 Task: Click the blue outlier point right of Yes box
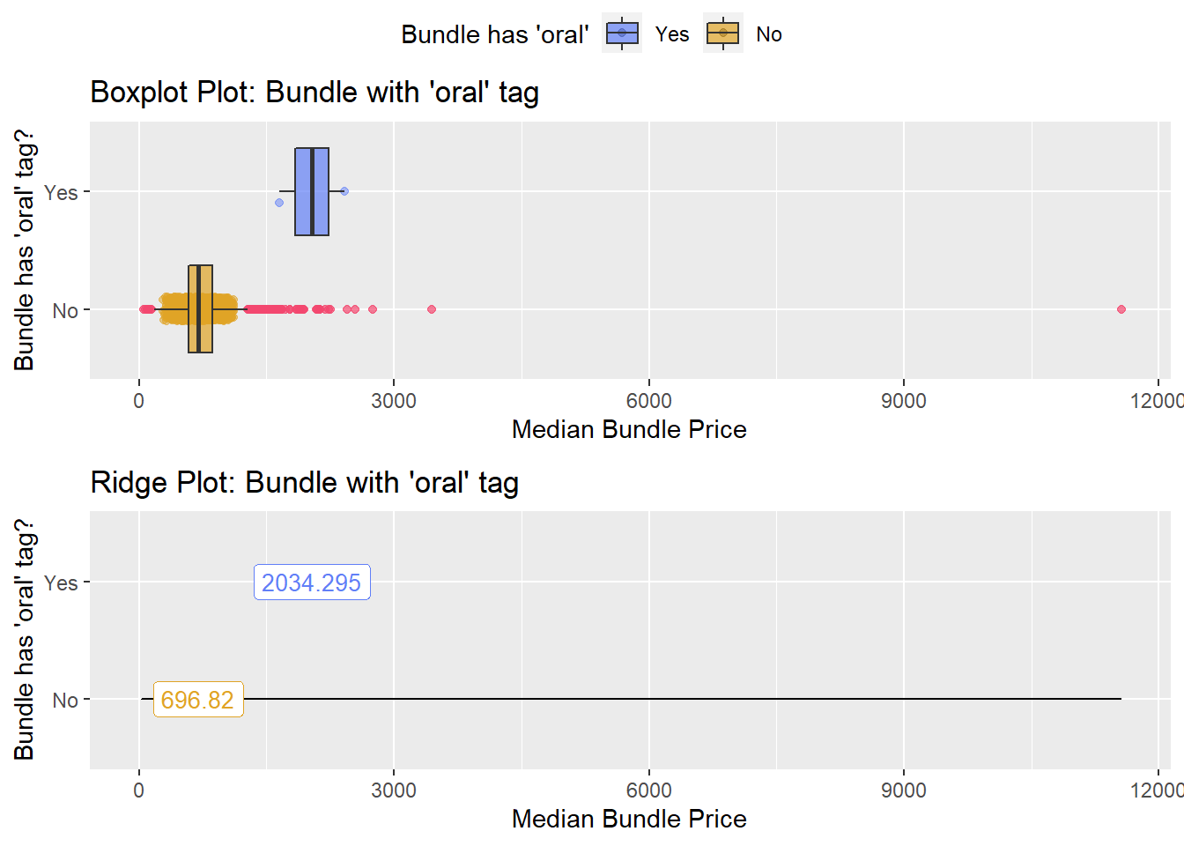tap(344, 191)
